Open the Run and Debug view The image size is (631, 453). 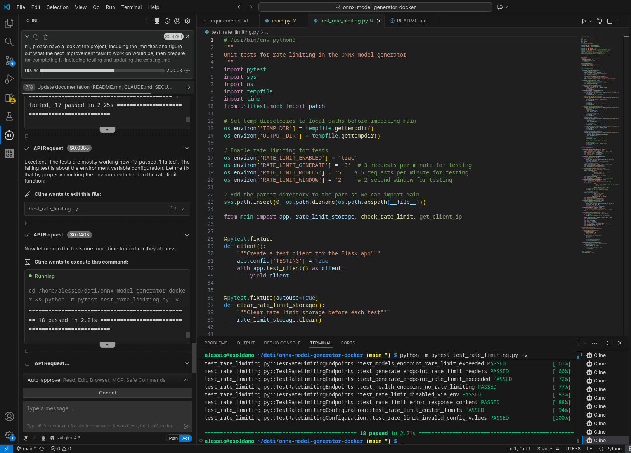(9, 79)
